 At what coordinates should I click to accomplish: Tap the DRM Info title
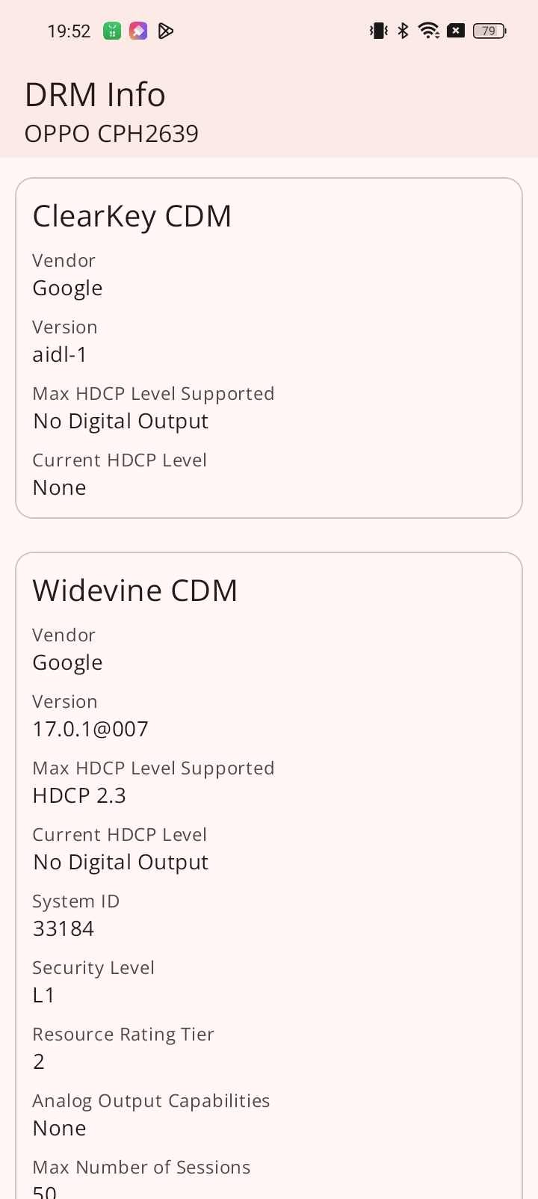(x=95, y=95)
